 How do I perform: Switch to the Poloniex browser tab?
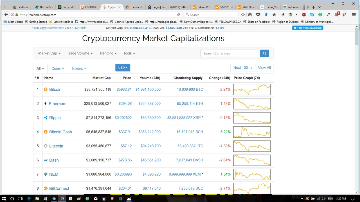(292, 7)
